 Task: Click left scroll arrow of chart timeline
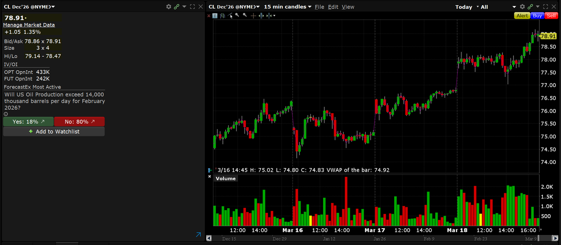[209, 238]
